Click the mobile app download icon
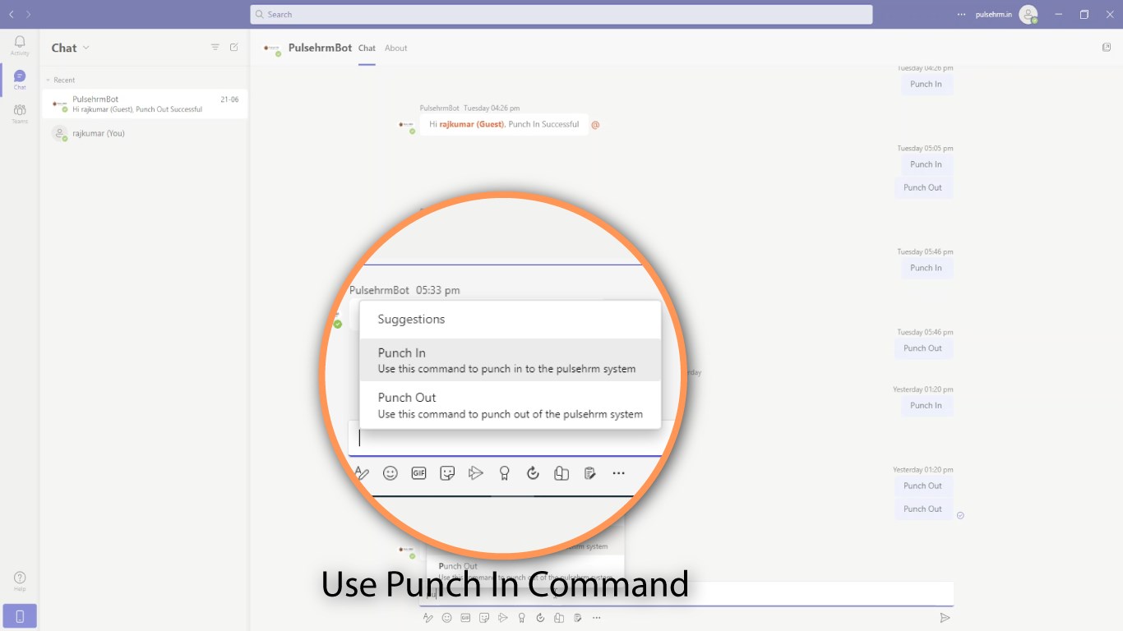Screen dimensions: 1123x631 [20, 615]
